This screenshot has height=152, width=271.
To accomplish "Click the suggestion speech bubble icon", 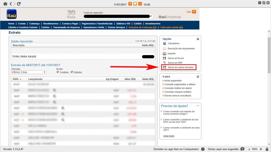I will pyautogui.click(x=242, y=149).
